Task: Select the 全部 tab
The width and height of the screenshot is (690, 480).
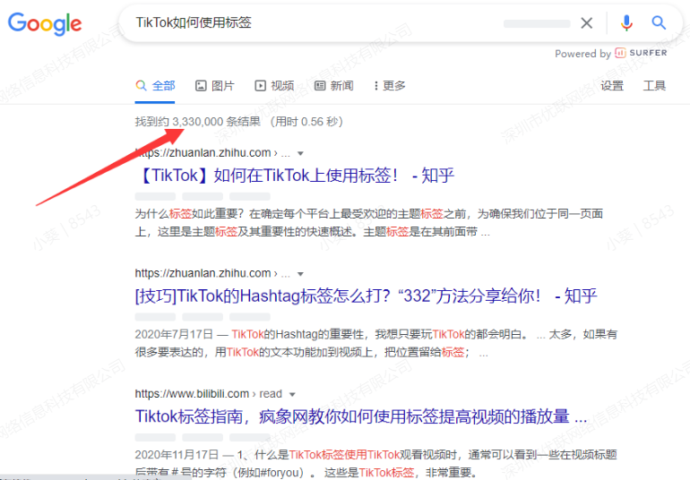Action: [155, 85]
